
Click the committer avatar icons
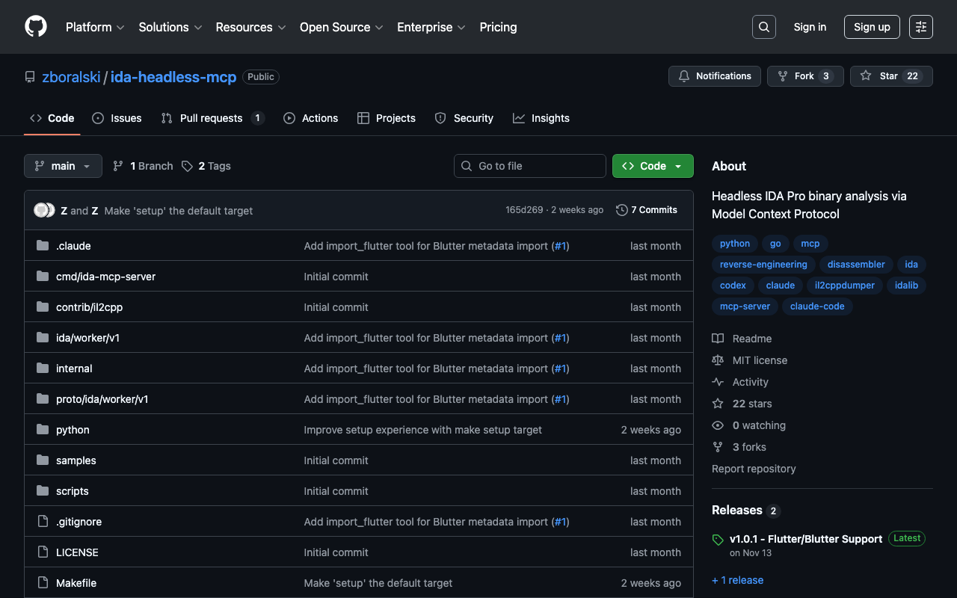coord(44,210)
